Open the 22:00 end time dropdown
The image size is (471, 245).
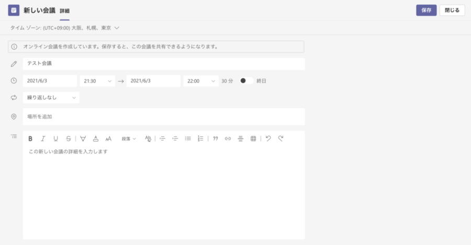pyautogui.click(x=201, y=81)
